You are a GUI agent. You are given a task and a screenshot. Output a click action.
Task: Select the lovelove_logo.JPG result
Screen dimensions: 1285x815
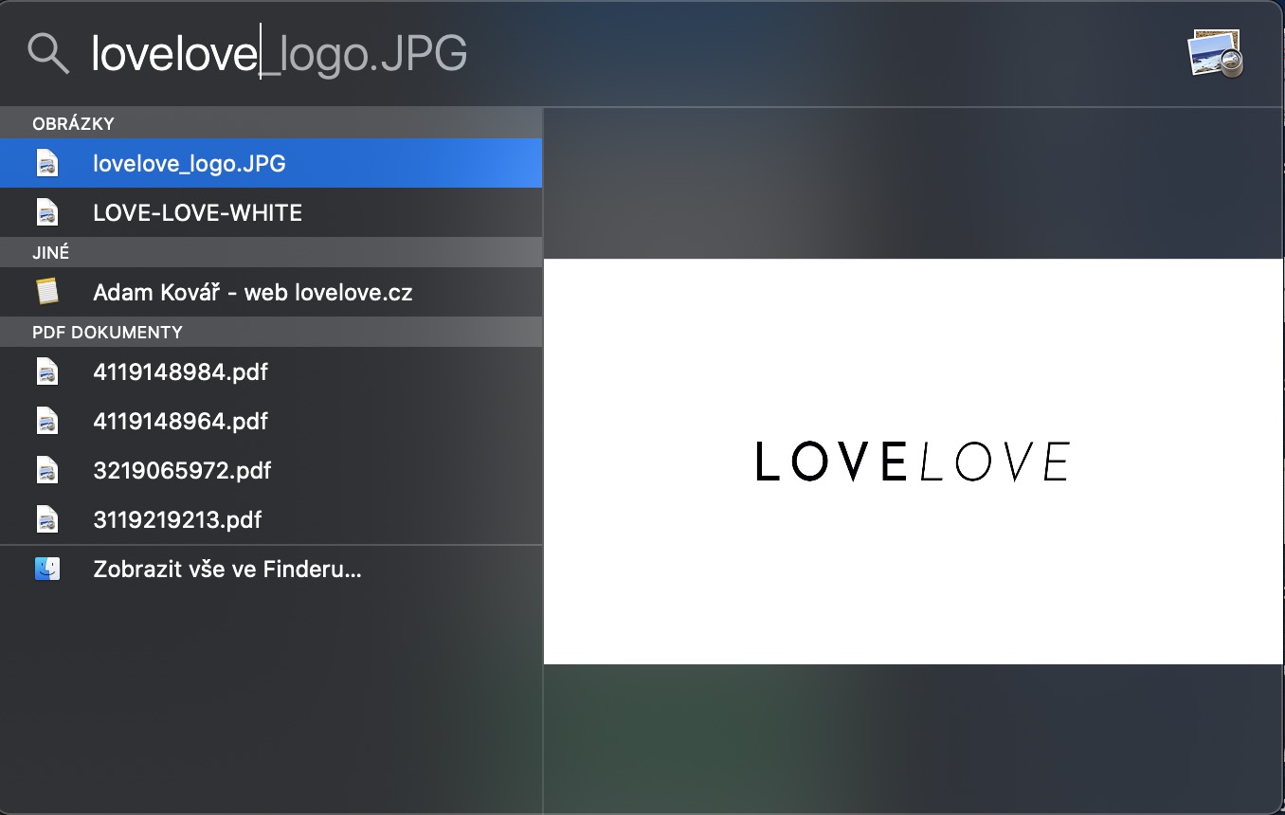(271, 163)
